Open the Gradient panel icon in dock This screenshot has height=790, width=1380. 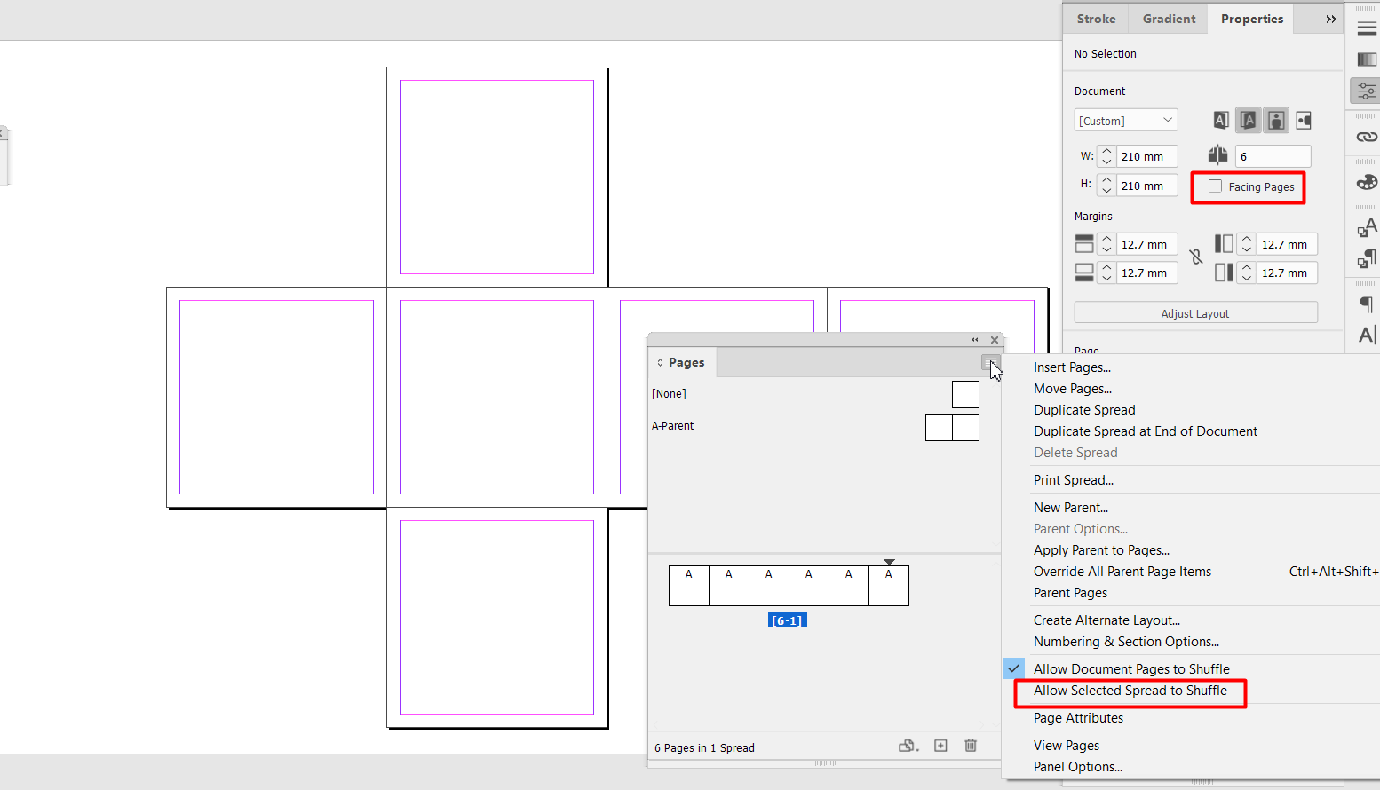pyautogui.click(x=1367, y=59)
